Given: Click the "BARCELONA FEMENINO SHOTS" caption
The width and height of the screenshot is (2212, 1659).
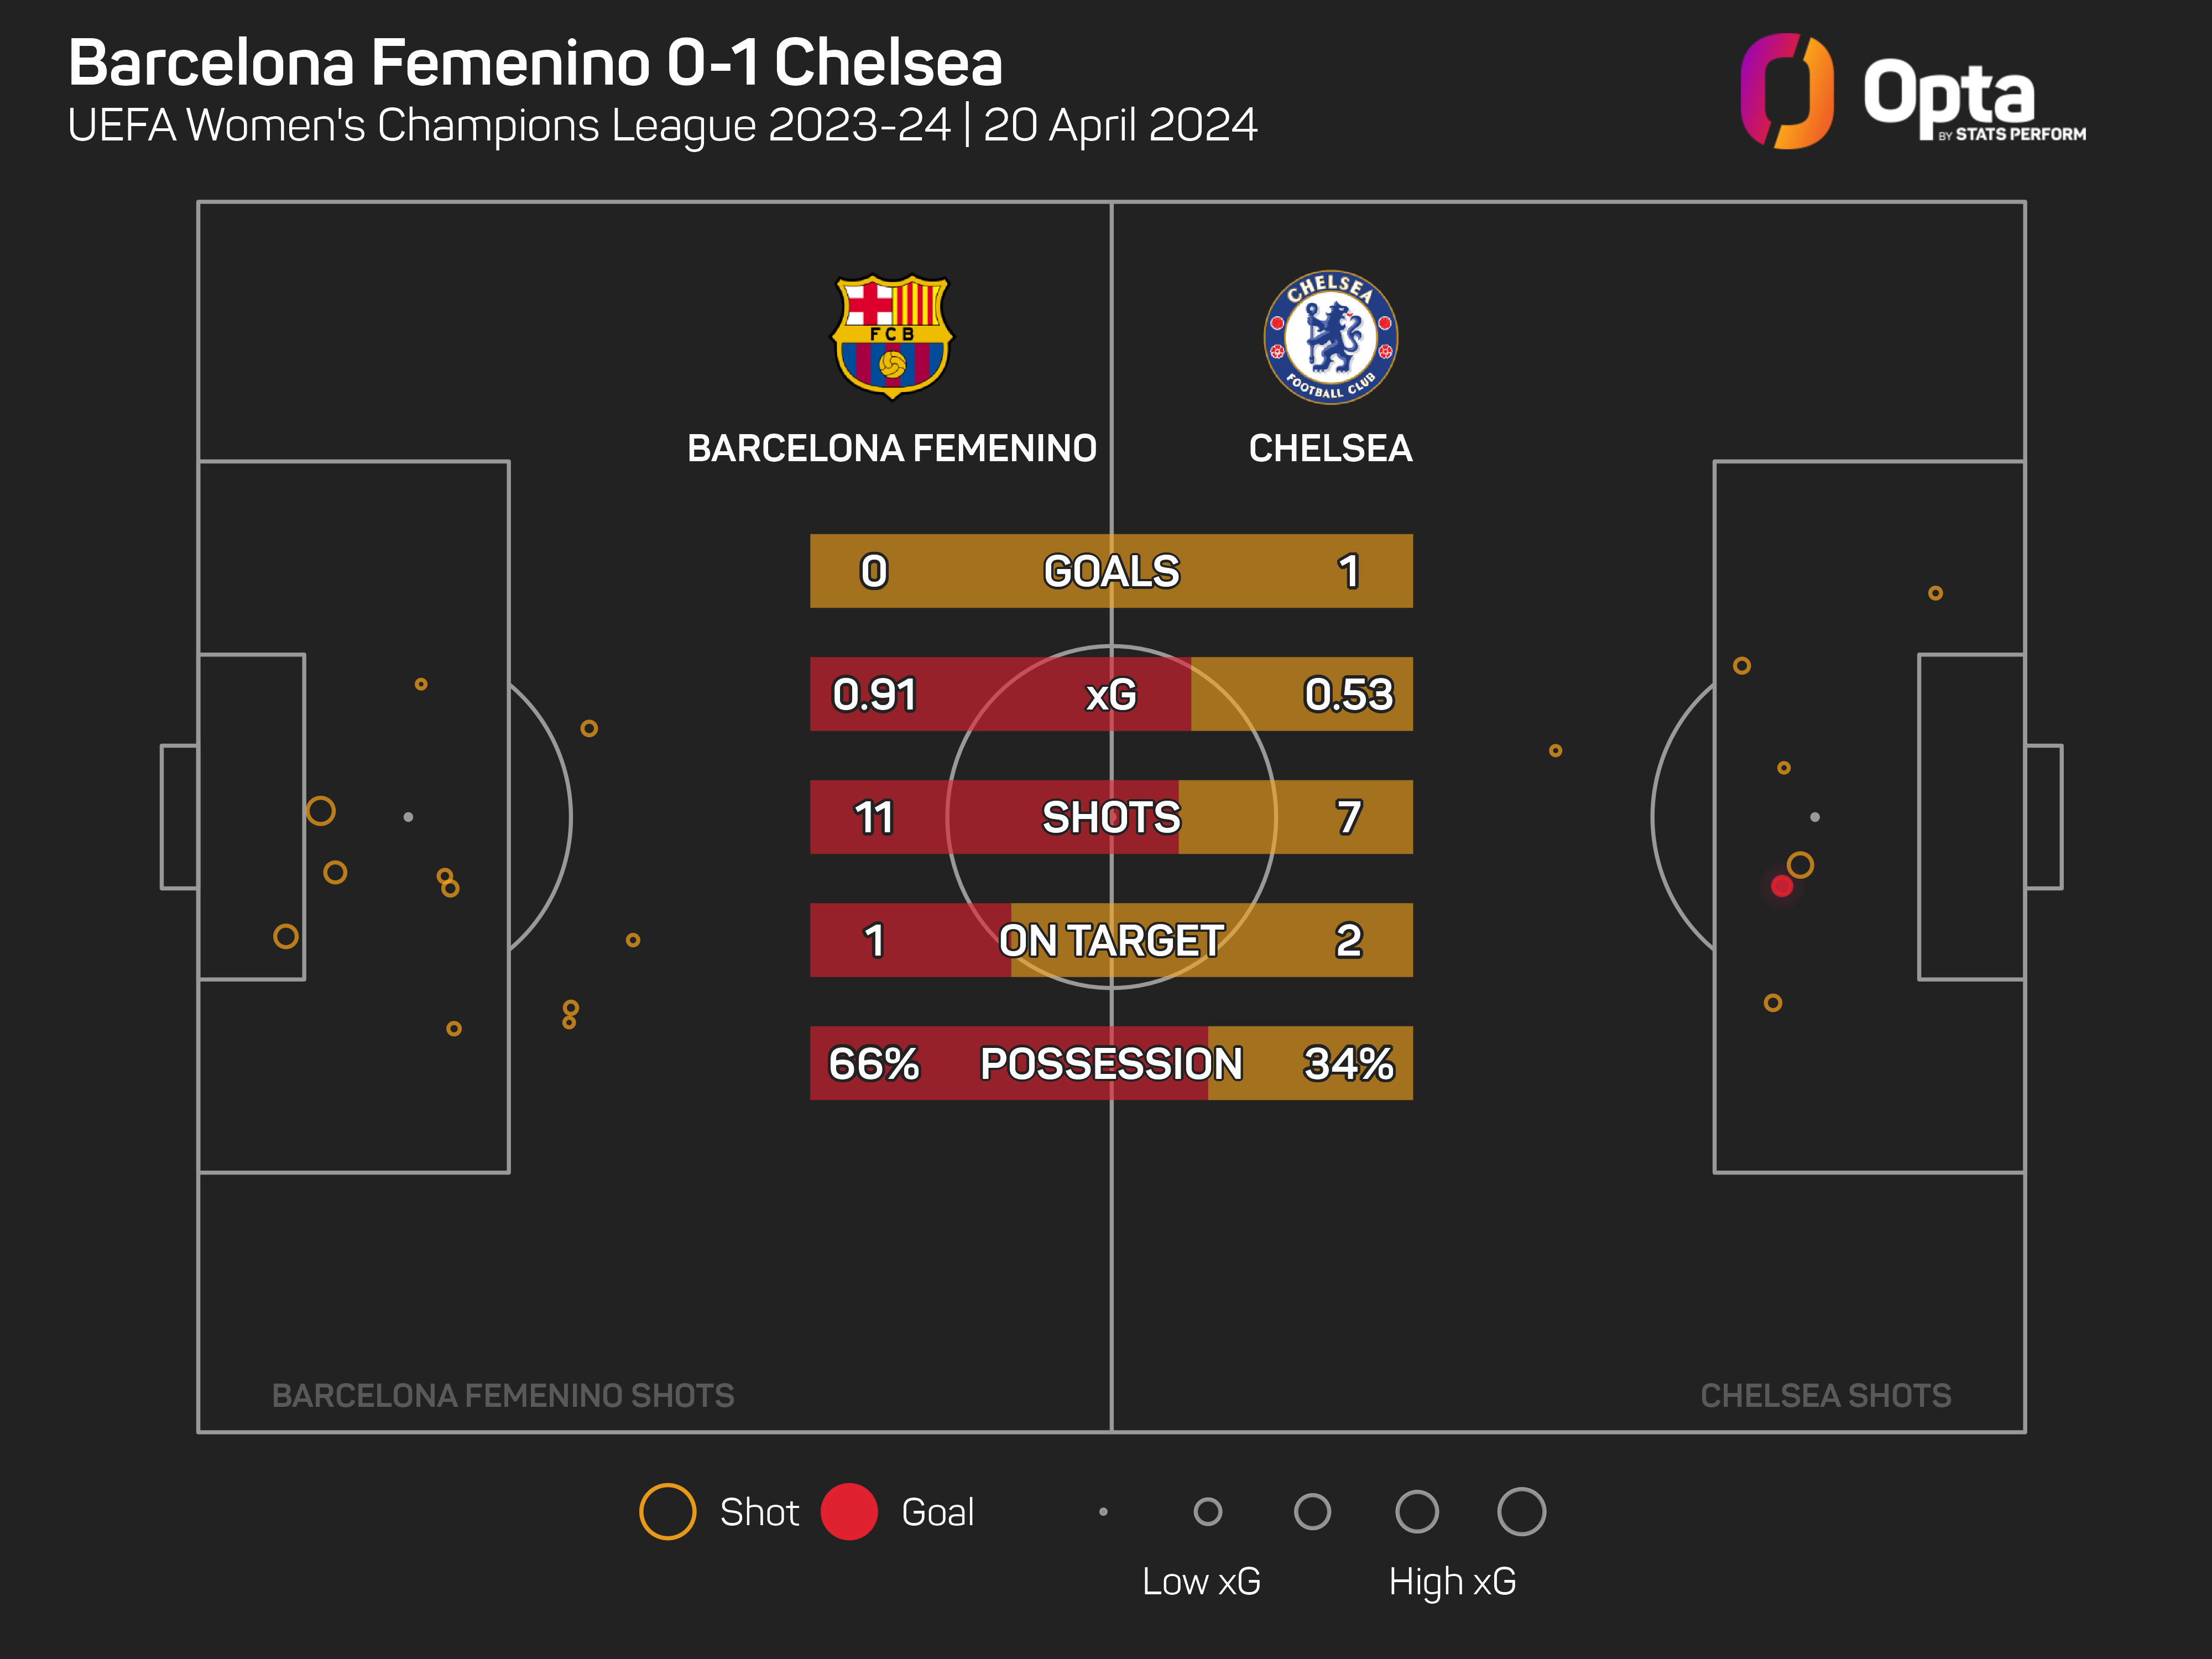Looking at the screenshot, I should point(503,1395).
